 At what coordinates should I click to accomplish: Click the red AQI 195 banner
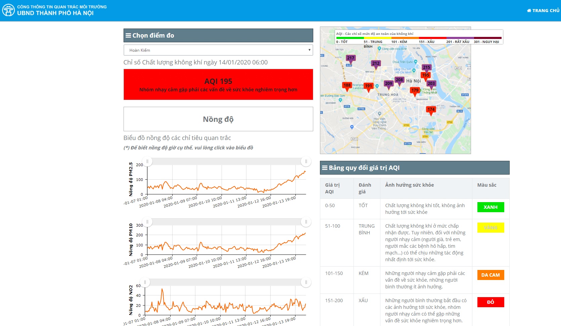pos(218,85)
